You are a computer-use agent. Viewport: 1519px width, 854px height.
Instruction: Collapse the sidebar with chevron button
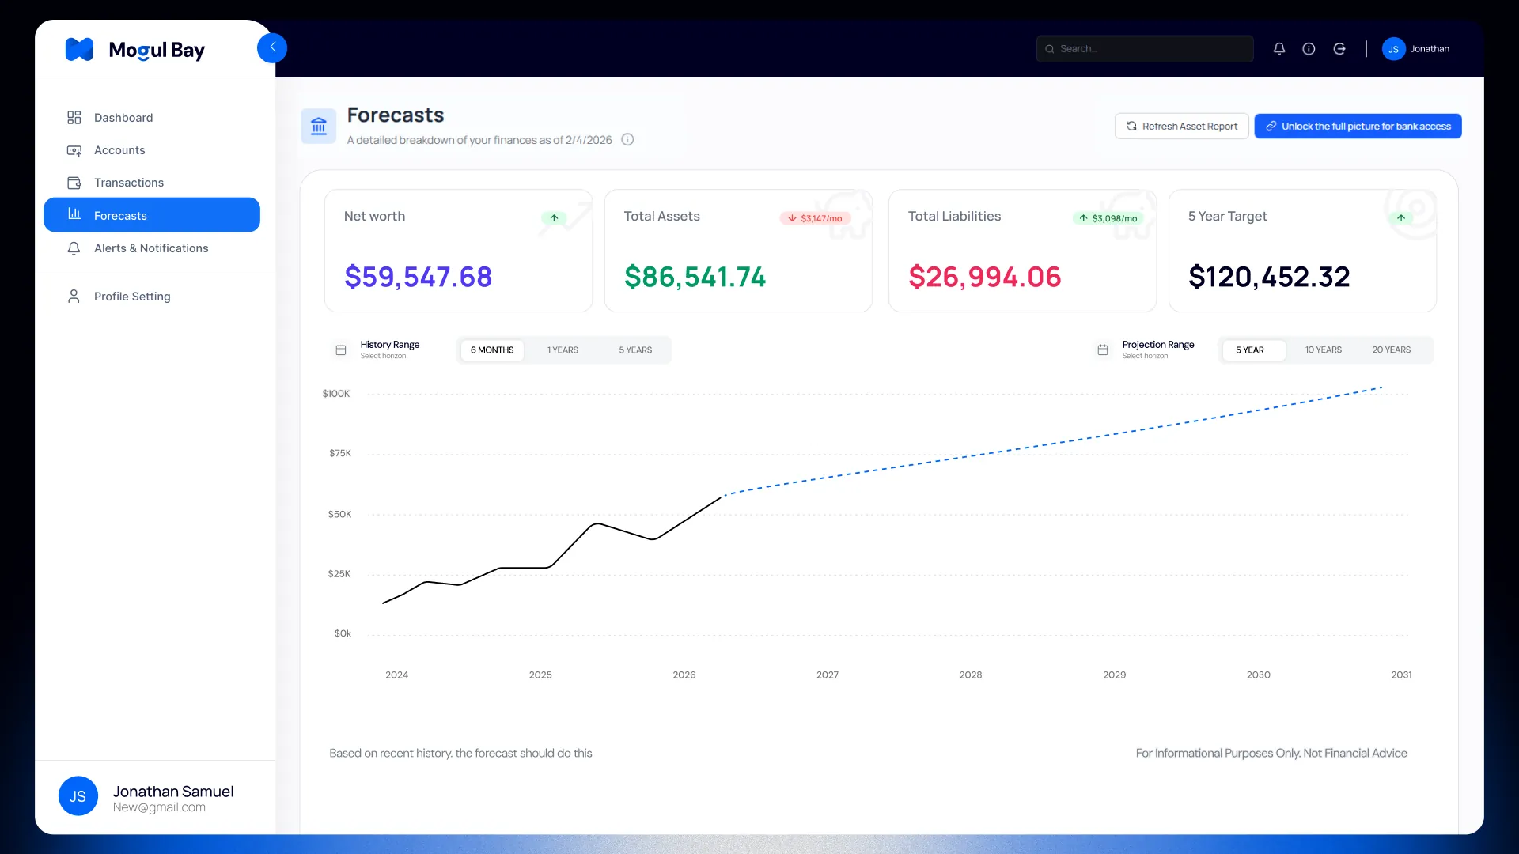coord(272,48)
